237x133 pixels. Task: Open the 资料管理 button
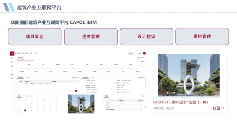pos(202,36)
